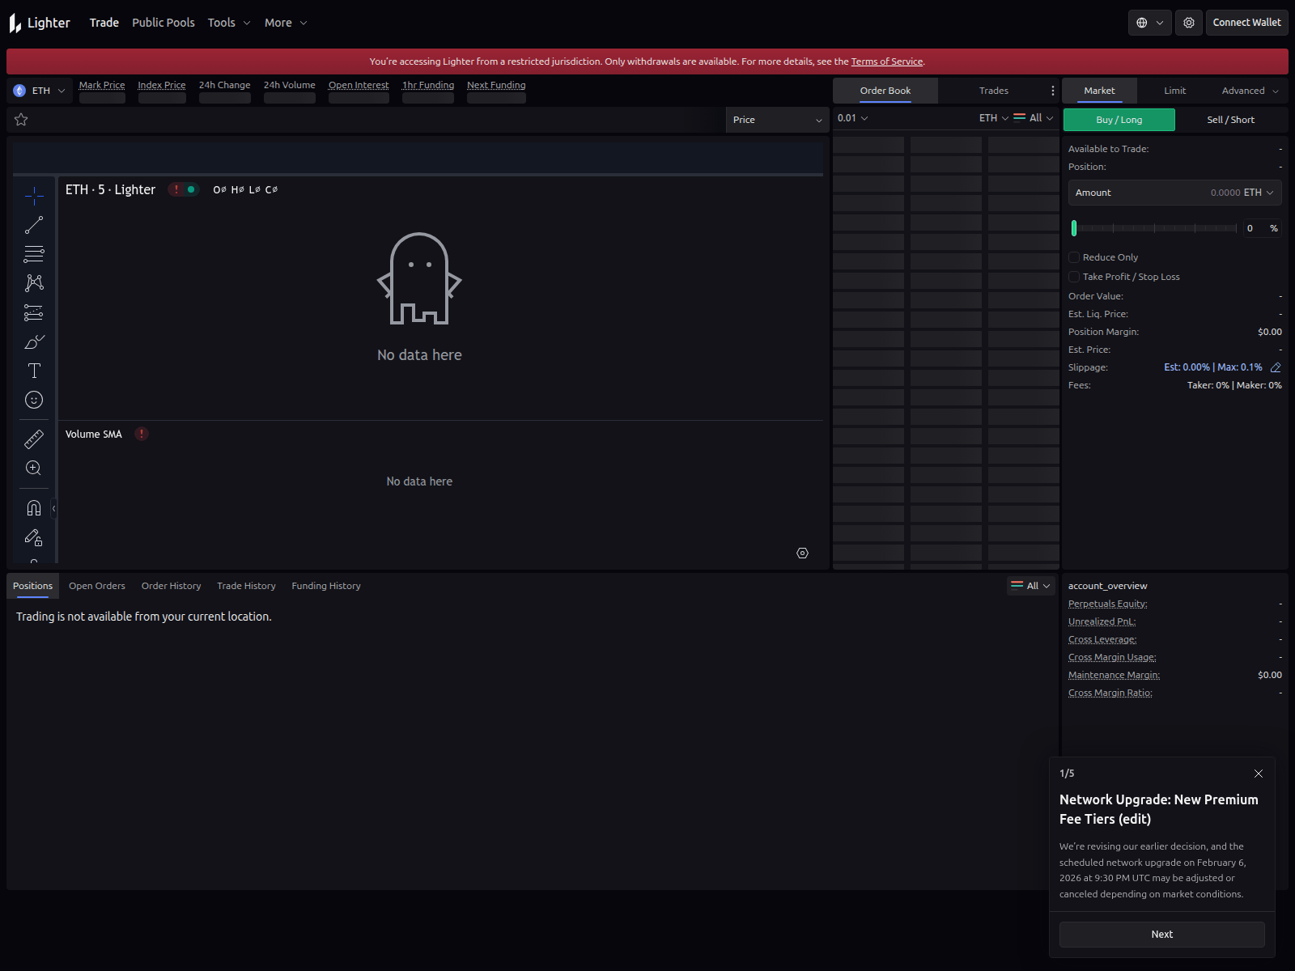
Task: Open the Price chart type dropdown
Action: coord(777,120)
